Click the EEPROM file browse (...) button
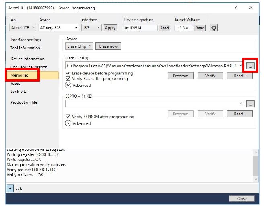This screenshot has height=207, width=268. click(x=250, y=104)
